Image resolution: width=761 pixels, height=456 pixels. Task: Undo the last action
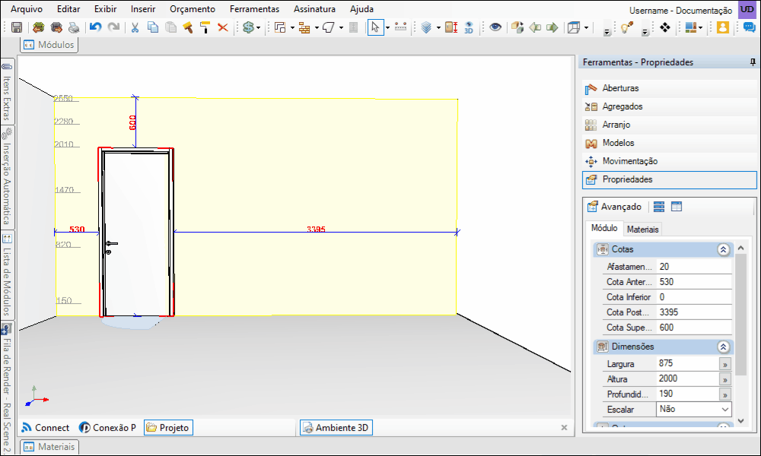(96, 27)
